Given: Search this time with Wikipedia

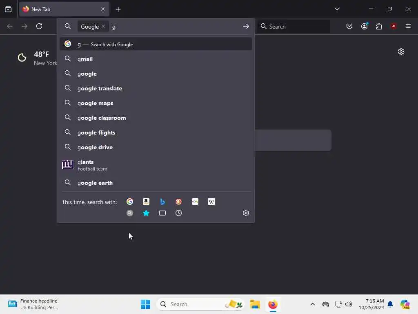Looking at the screenshot, I should 211,202.
